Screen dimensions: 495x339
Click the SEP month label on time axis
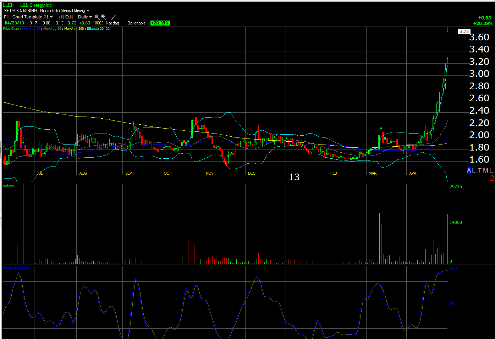coord(128,173)
